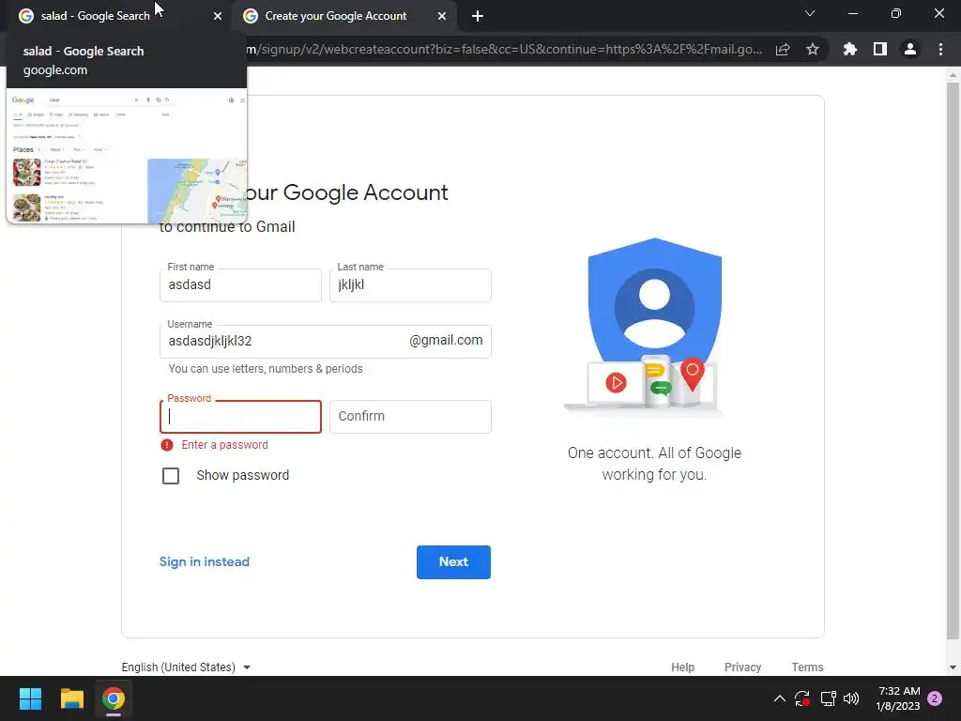Close the salad - Google Search tab
Image resolution: width=961 pixels, height=721 pixels.
pyautogui.click(x=218, y=16)
